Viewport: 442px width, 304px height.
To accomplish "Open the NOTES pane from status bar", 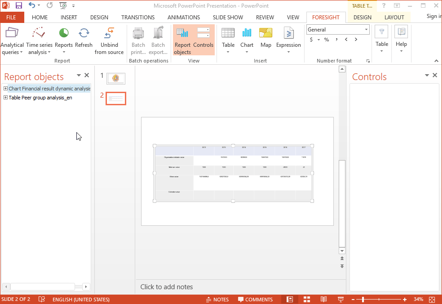I will [217, 300].
